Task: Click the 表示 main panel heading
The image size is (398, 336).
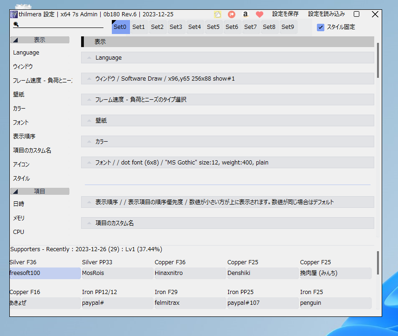Action: click(x=227, y=41)
